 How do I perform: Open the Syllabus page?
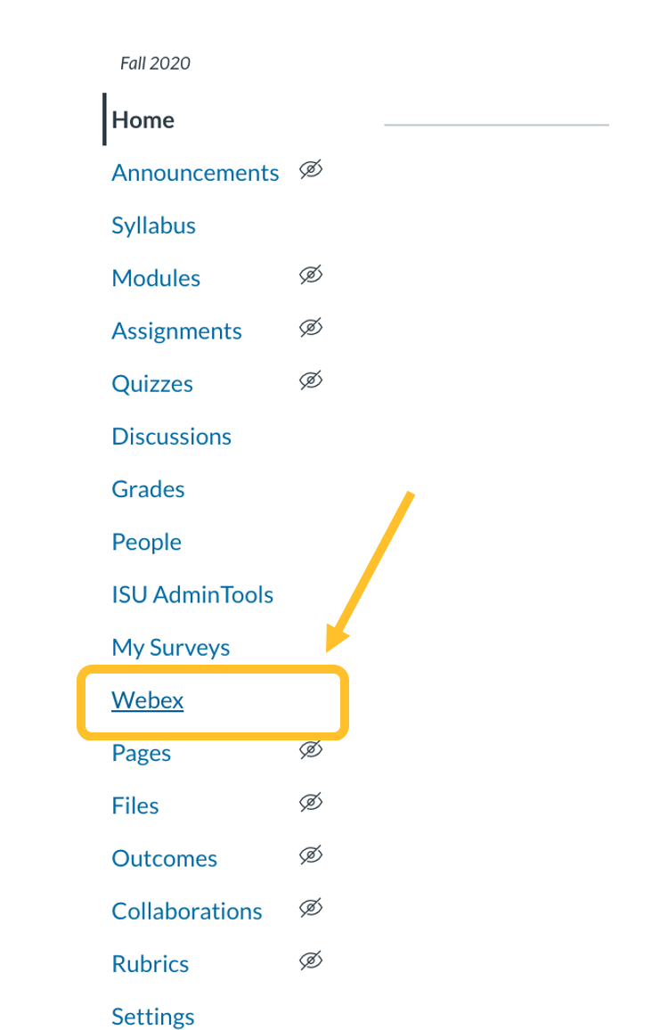(153, 225)
